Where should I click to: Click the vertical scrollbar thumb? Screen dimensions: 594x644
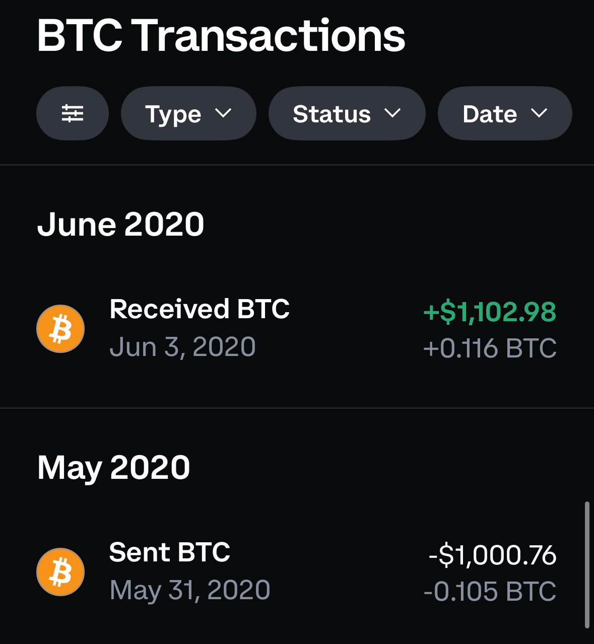pos(587,564)
